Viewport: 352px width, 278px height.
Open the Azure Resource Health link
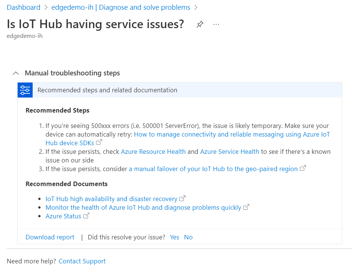coord(153,151)
